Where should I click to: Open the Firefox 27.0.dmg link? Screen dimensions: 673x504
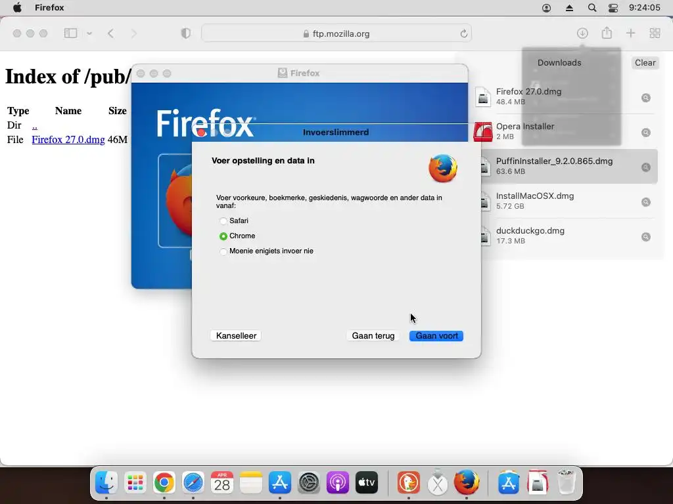pos(68,140)
